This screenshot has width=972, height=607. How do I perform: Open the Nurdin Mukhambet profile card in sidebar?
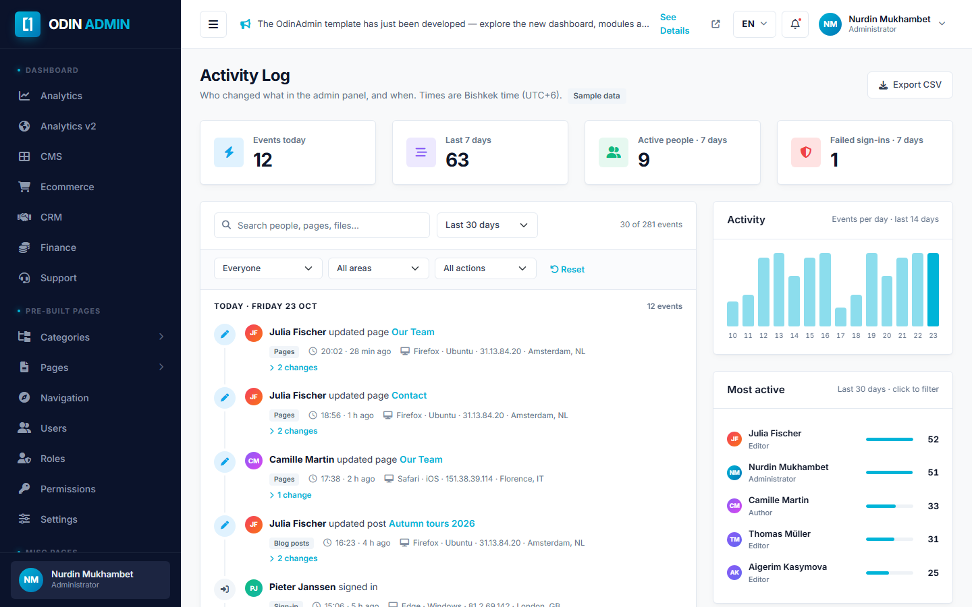90,580
